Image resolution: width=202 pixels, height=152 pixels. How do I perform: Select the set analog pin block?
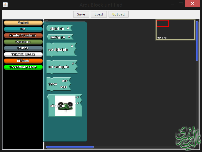click(62, 67)
